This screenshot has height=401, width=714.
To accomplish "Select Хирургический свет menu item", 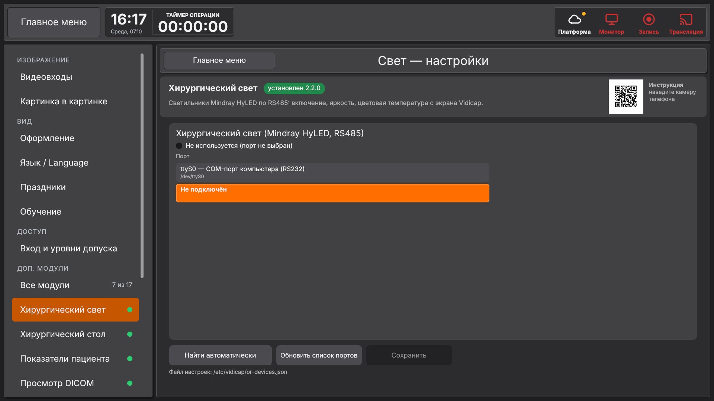I will click(75, 310).
